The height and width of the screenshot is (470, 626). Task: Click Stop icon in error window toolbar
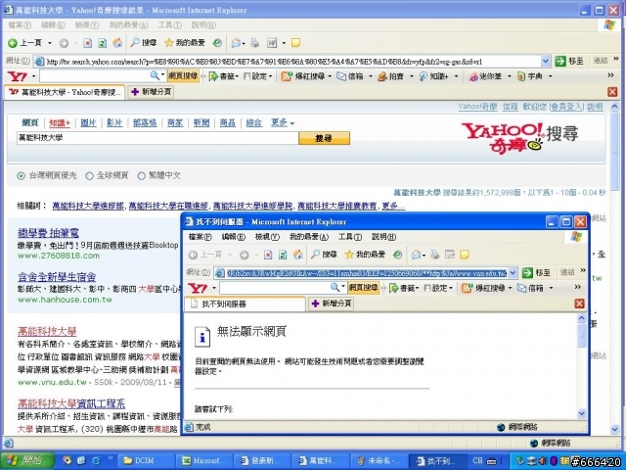pyautogui.click(x=268, y=255)
